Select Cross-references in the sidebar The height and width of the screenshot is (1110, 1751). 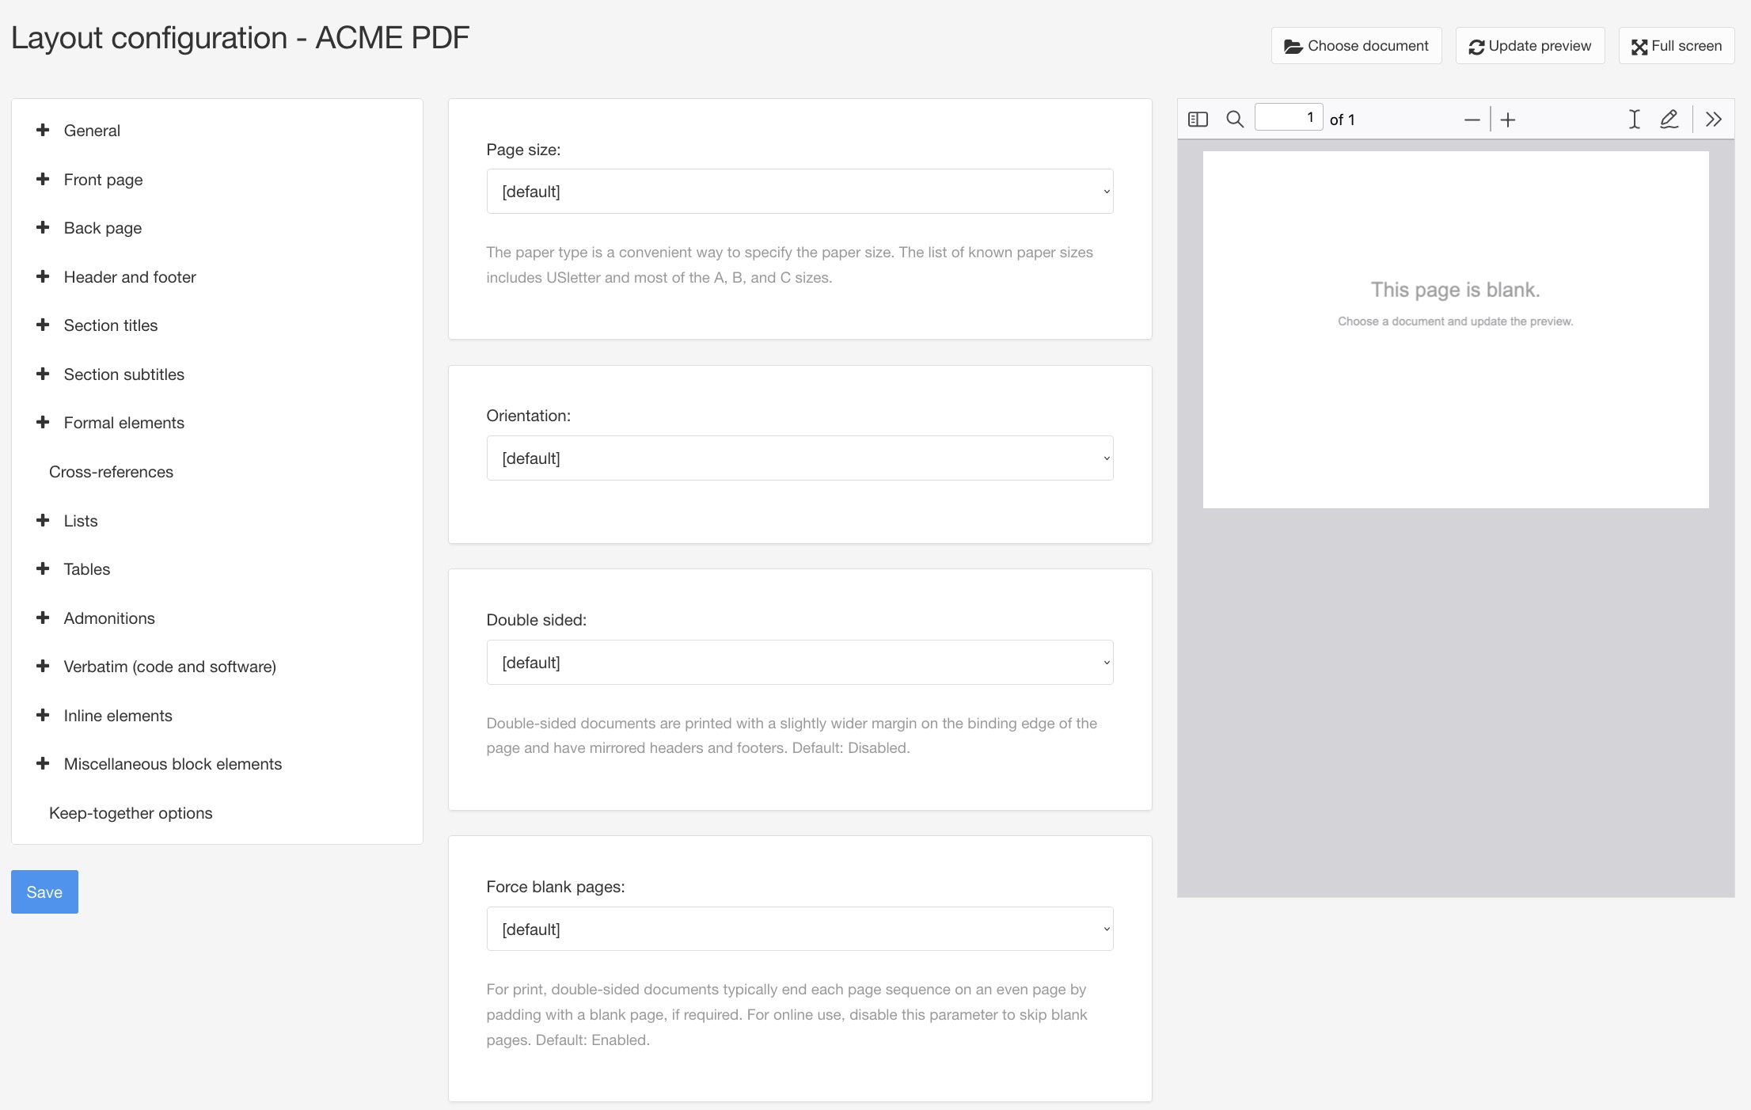pyautogui.click(x=111, y=472)
